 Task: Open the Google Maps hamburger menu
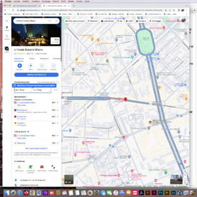[x=7, y=21]
